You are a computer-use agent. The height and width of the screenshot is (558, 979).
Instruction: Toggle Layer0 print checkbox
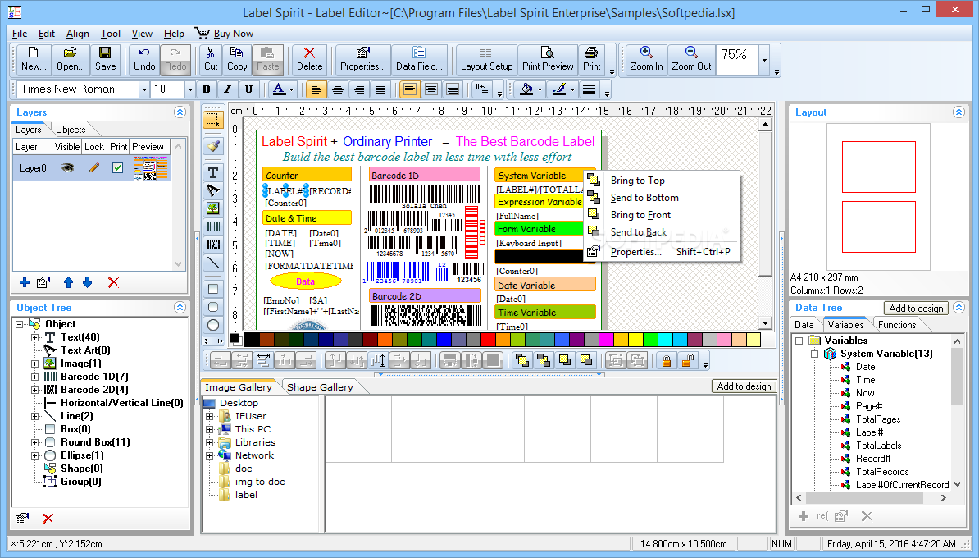point(117,167)
